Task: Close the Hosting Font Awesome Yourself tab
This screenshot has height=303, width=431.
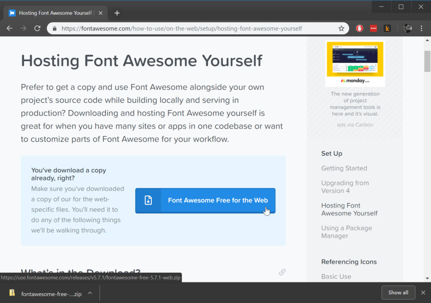Action: 100,13
